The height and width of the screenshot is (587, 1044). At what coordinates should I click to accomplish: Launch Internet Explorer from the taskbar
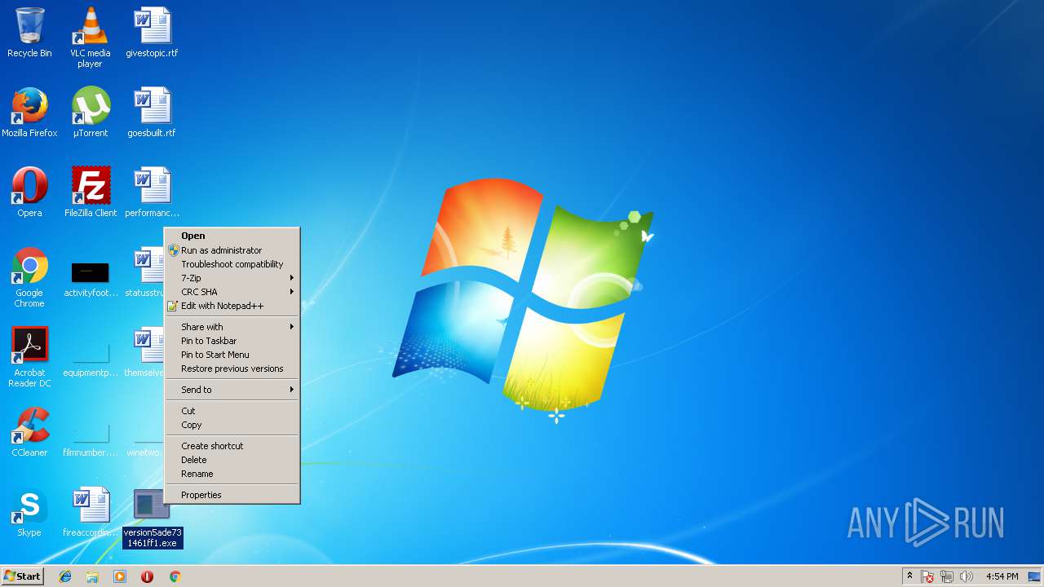(65, 576)
